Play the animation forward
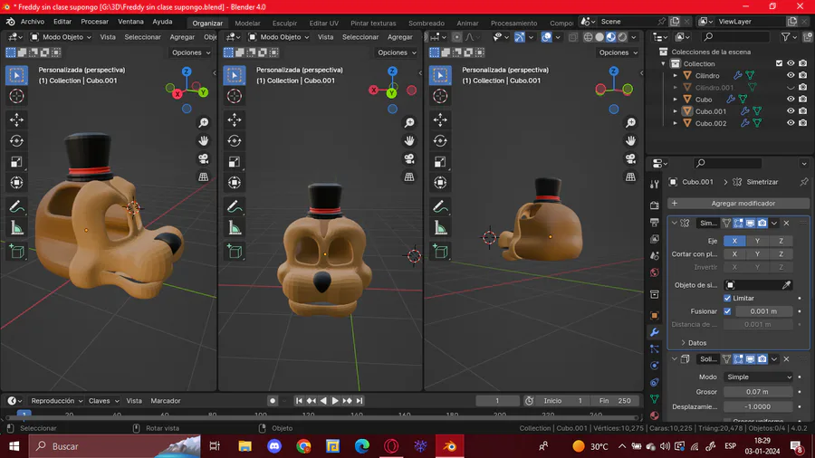Viewport: 815px width, 458px height. [x=335, y=401]
